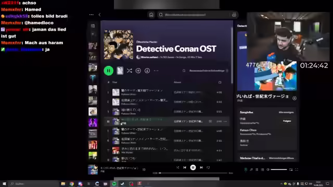Click now-playing cover in bottom bar

coord(93,169)
